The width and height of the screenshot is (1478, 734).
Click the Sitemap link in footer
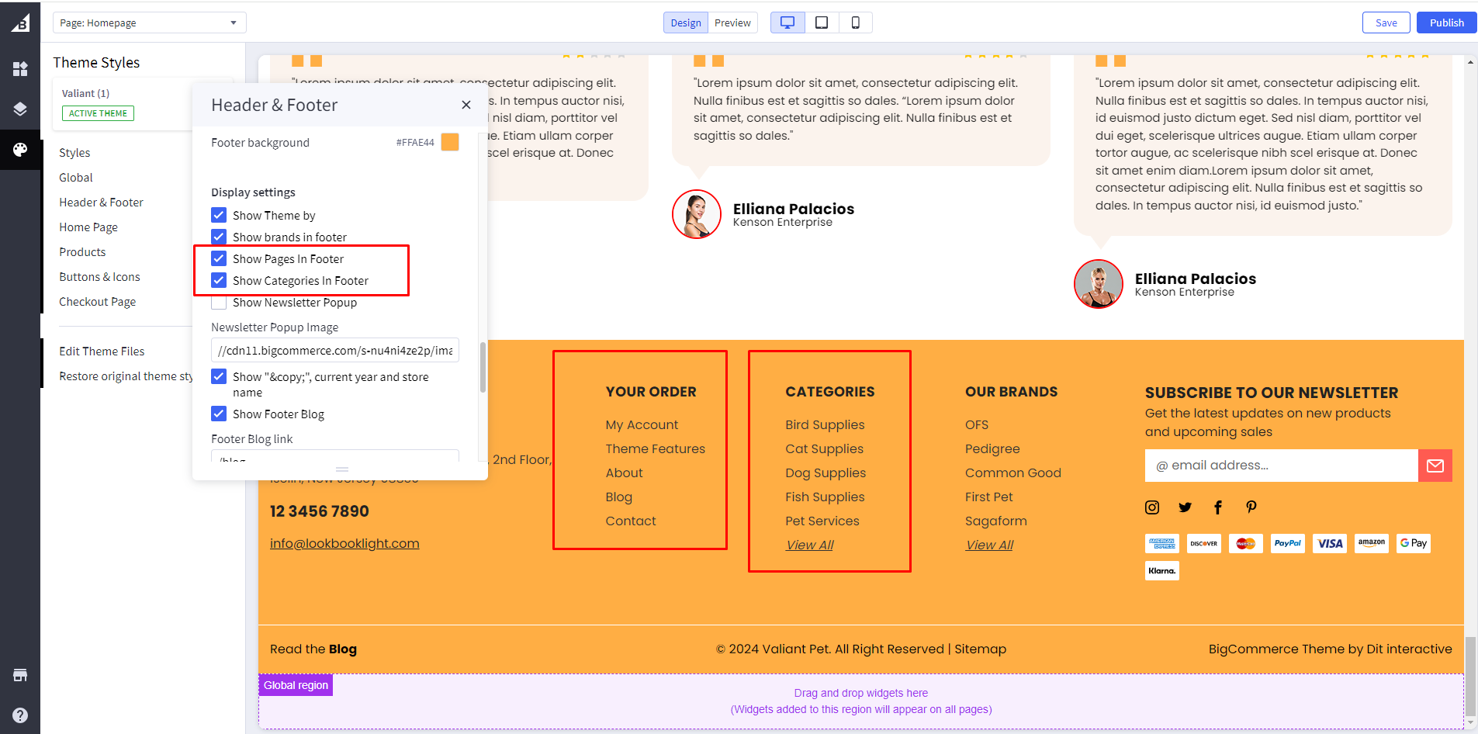(x=980, y=649)
